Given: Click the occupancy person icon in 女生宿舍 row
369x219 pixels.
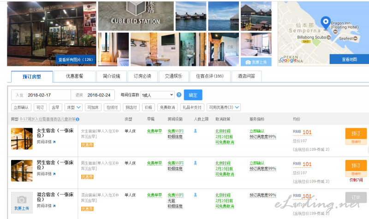Looking at the screenshot, I should (195, 131).
